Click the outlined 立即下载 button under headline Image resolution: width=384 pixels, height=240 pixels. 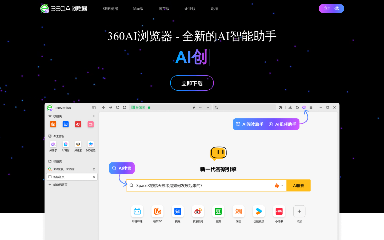point(192,83)
